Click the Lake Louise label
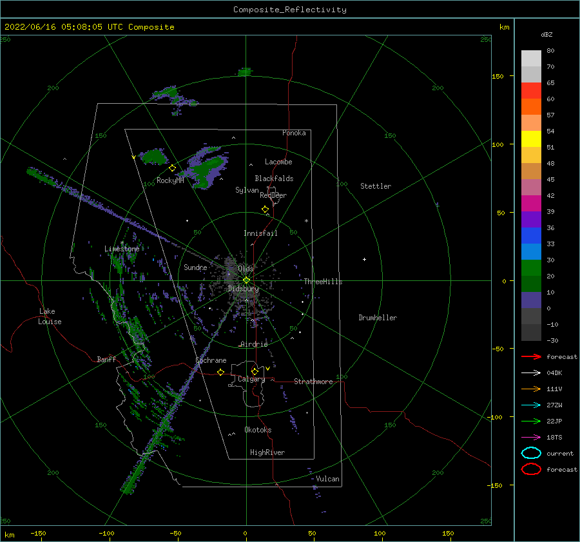 coord(50,316)
